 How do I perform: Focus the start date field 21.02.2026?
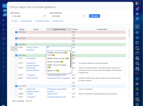point(29,16)
